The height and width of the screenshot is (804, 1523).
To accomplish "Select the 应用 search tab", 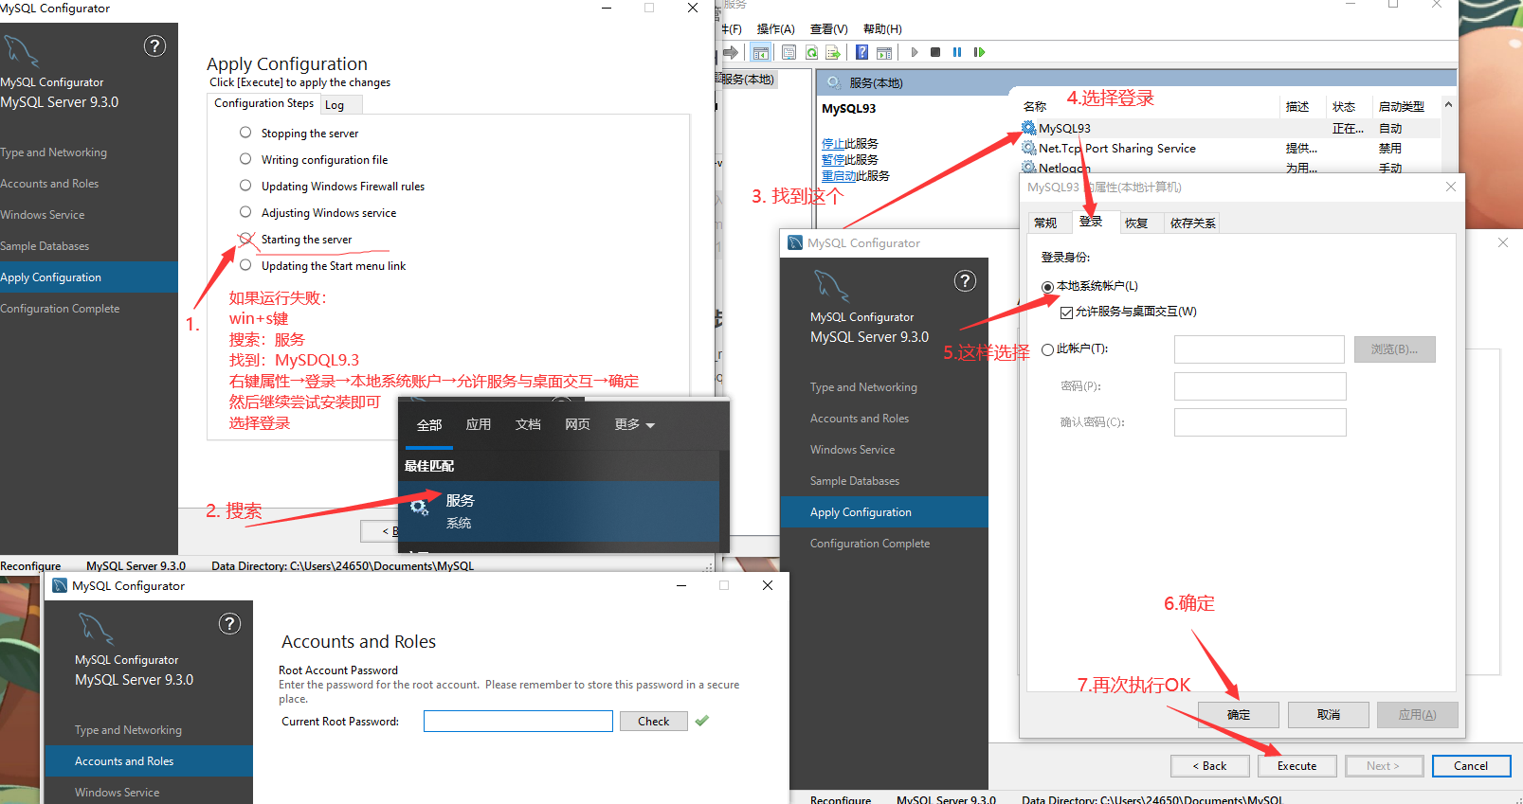I will coord(479,424).
